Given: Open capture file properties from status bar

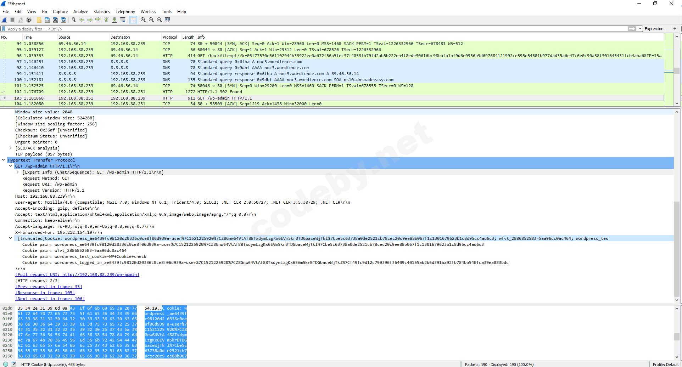Looking at the screenshot, I should [x=14, y=364].
